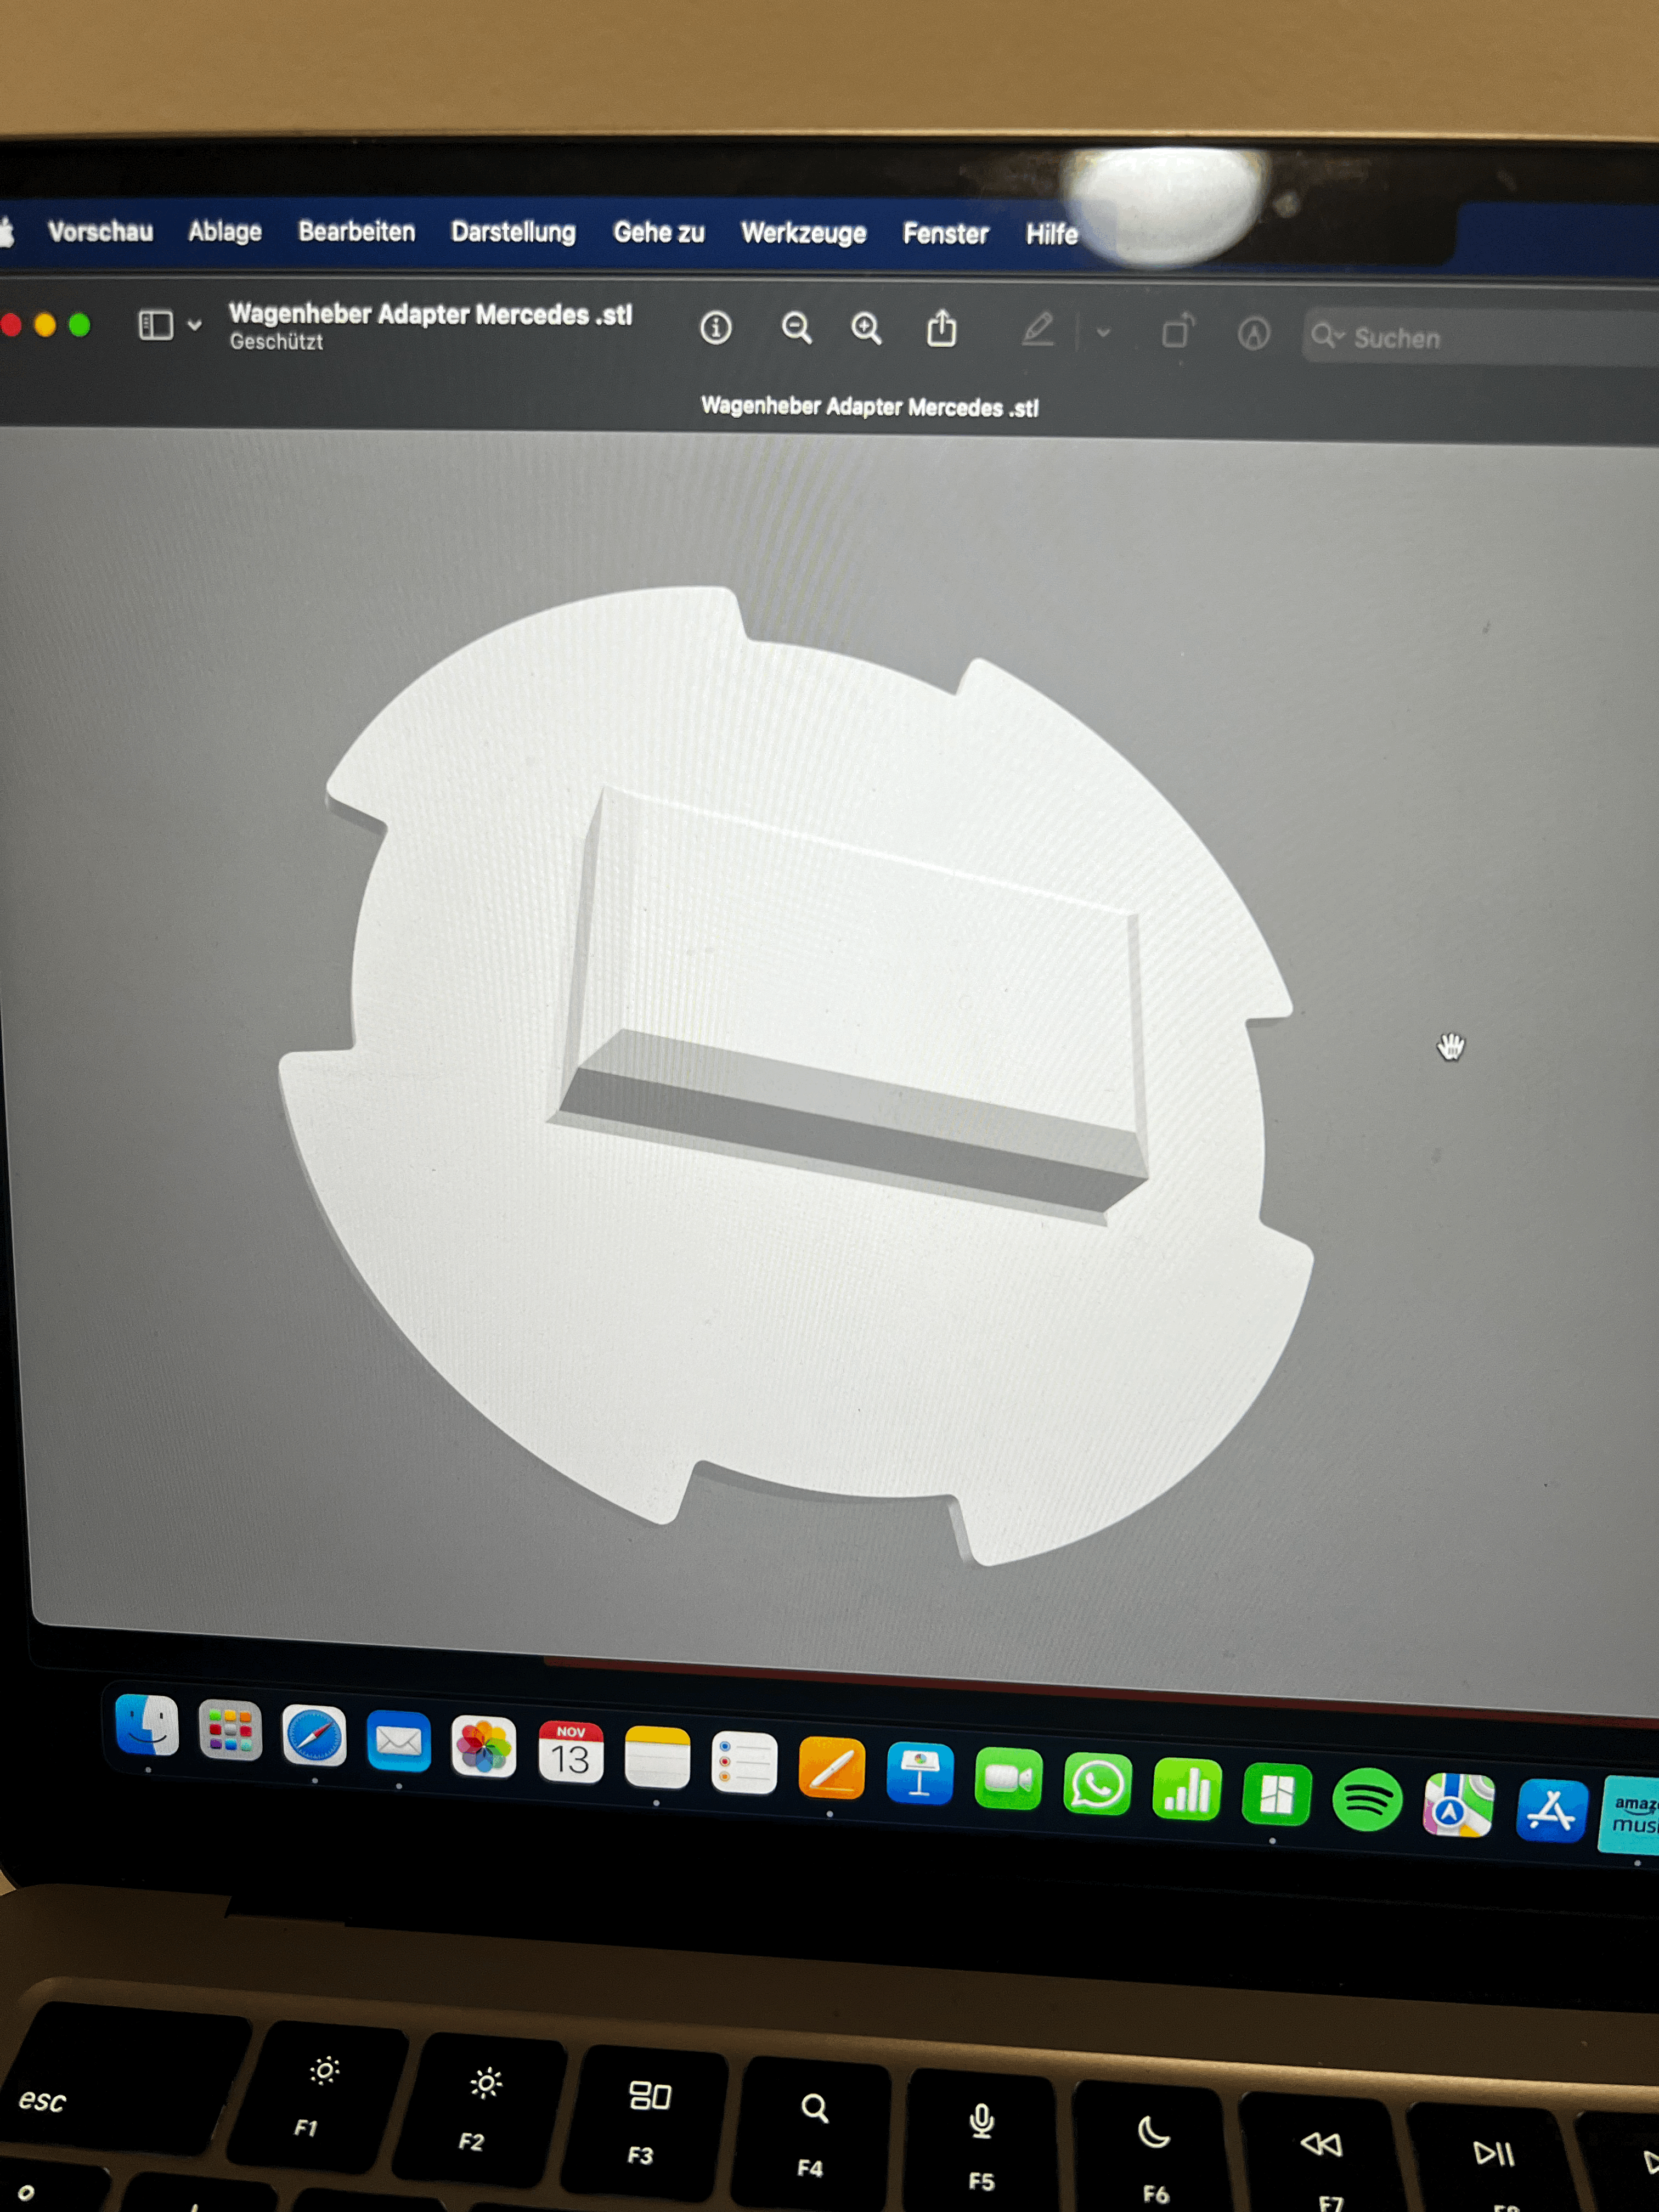Open Notes from the Dock

[657, 1759]
